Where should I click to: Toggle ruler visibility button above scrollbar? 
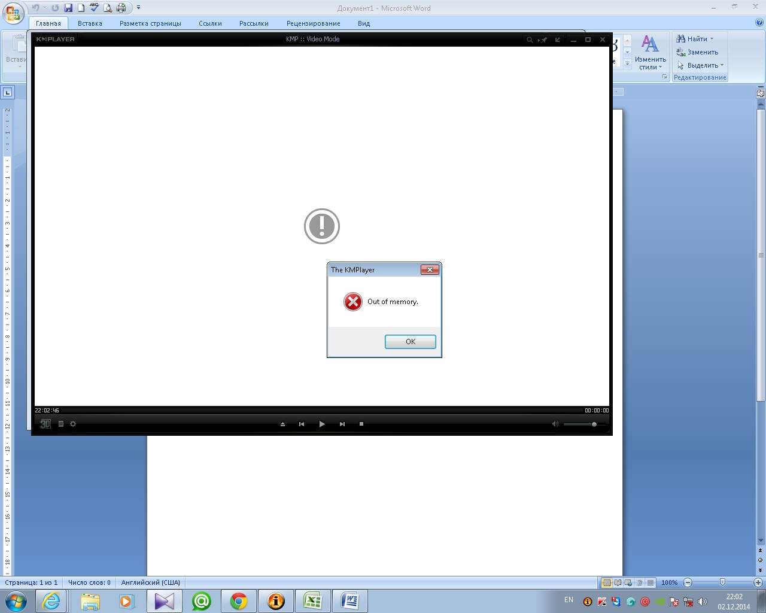[x=761, y=92]
